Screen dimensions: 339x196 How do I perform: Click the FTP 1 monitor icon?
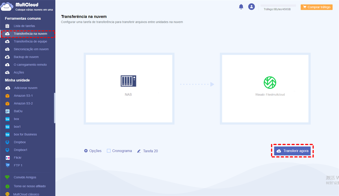(8, 165)
